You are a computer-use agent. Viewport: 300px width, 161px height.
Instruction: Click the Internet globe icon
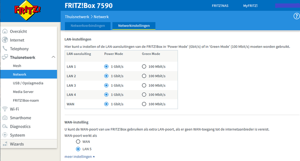point(5,40)
